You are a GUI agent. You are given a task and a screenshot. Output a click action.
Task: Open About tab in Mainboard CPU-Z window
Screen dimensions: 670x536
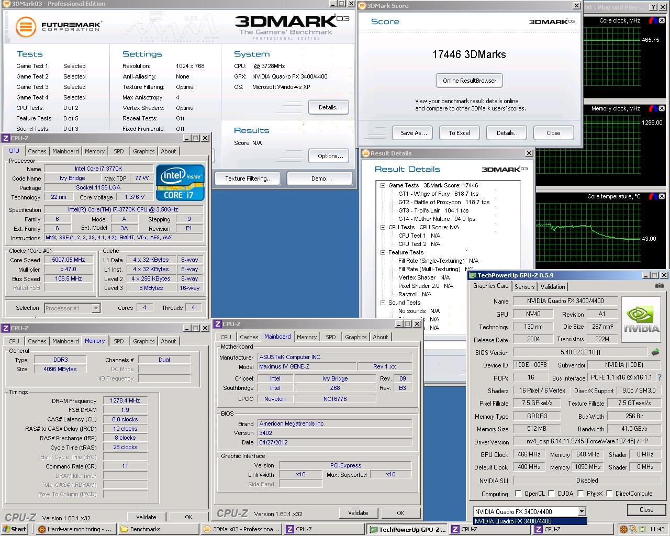381,337
